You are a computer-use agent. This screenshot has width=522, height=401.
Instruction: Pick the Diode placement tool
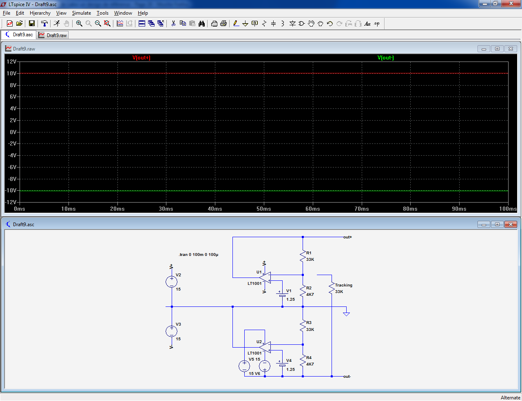tap(292, 24)
